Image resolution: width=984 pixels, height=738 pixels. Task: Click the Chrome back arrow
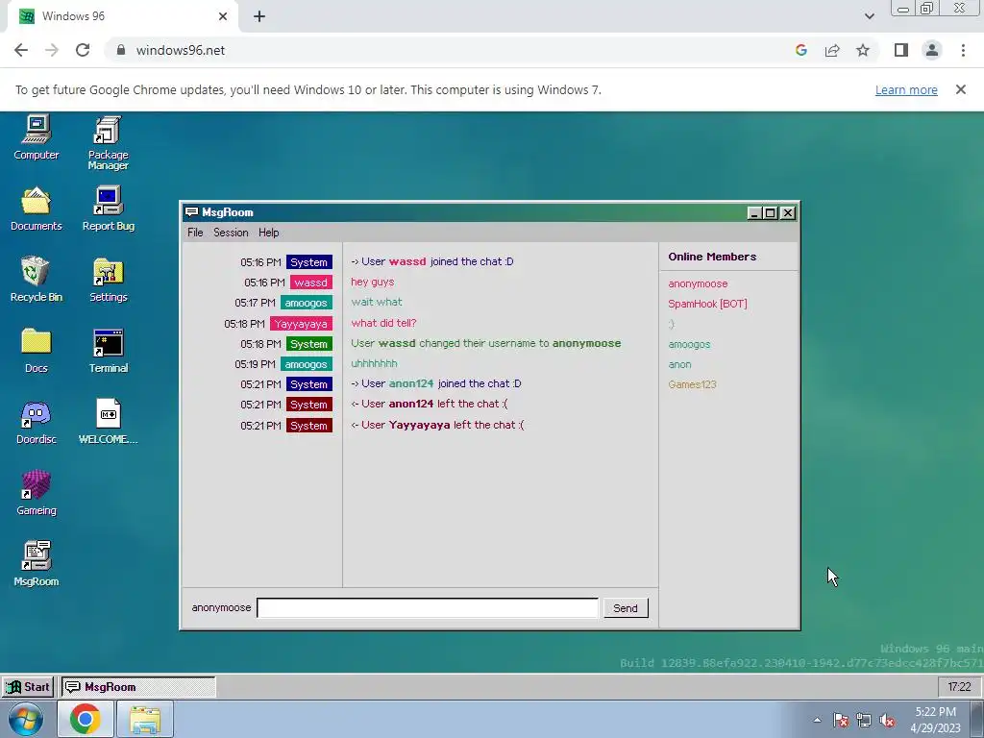(x=21, y=50)
